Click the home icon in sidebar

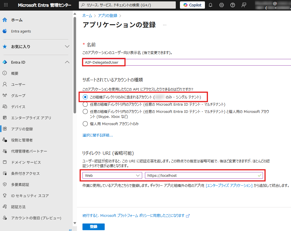click(5, 20)
